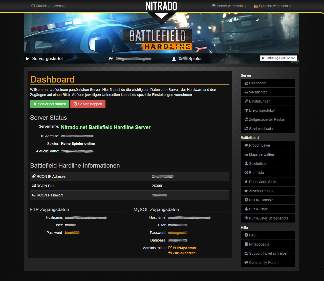Click the Maps verwalten list icon
This screenshot has width=324, height=281.
tap(246, 154)
